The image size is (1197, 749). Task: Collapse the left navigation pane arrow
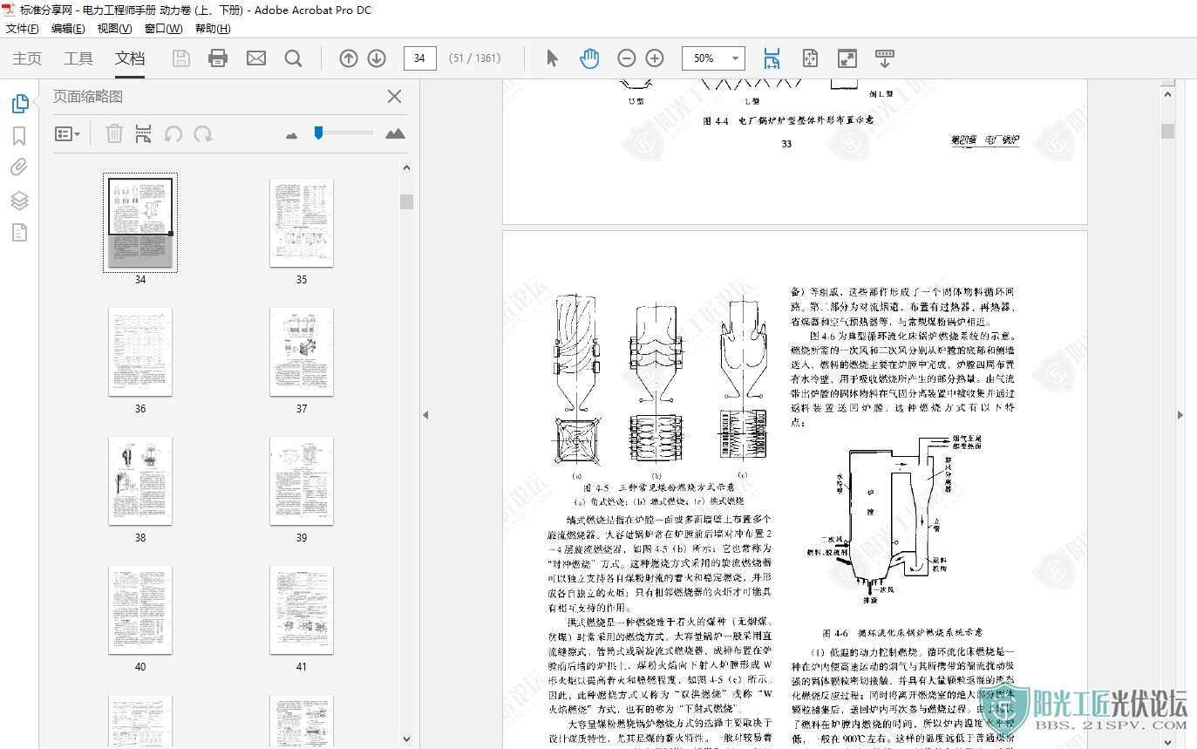pyautogui.click(x=427, y=415)
